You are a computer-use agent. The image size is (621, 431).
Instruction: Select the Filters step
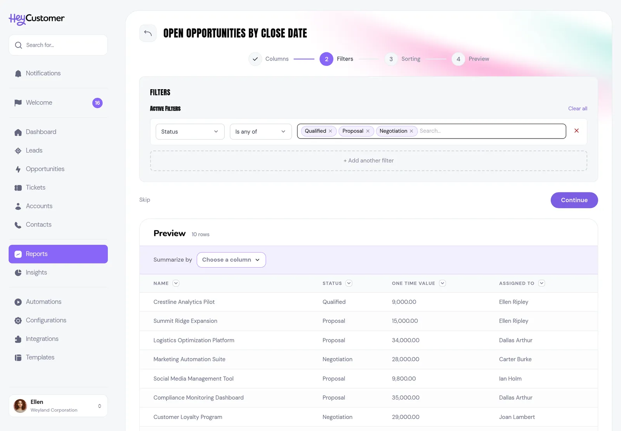(x=337, y=59)
